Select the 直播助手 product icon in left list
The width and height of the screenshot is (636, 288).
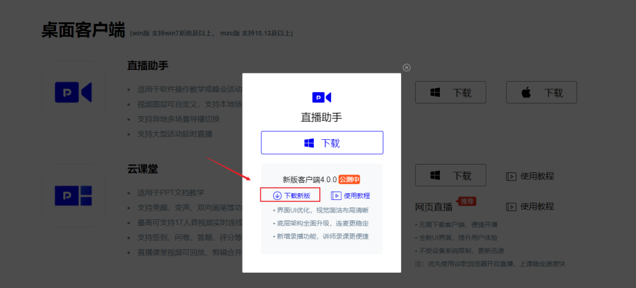tap(73, 92)
